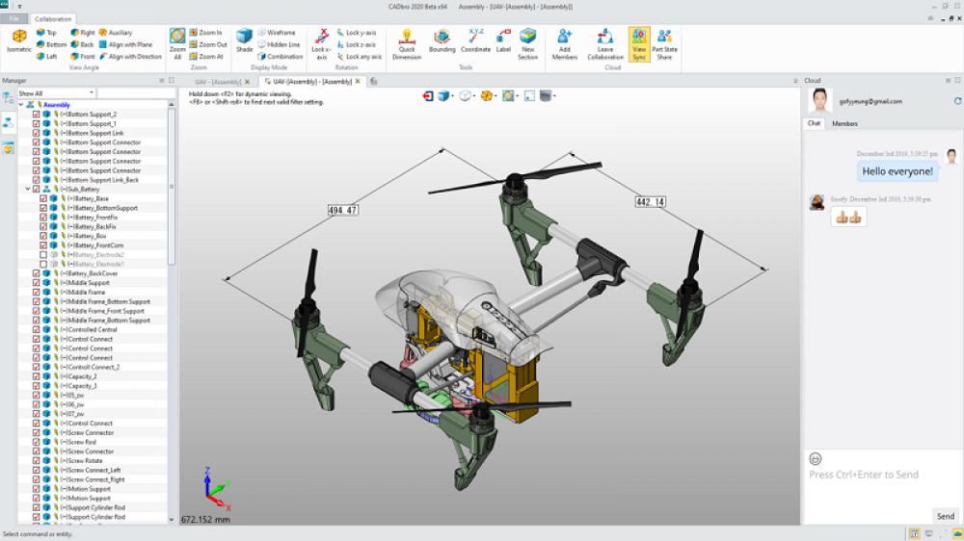Click Leave Collaboration button
Viewport: 964px width, 541px height.
pos(604,43)
